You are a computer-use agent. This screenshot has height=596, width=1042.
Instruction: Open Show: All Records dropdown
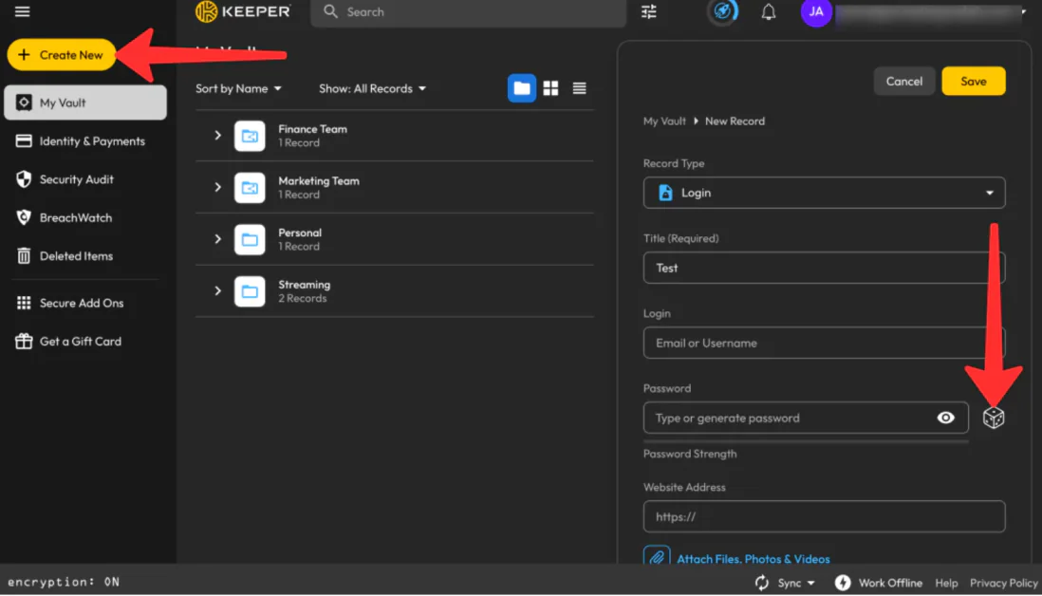tap(372, 88)
